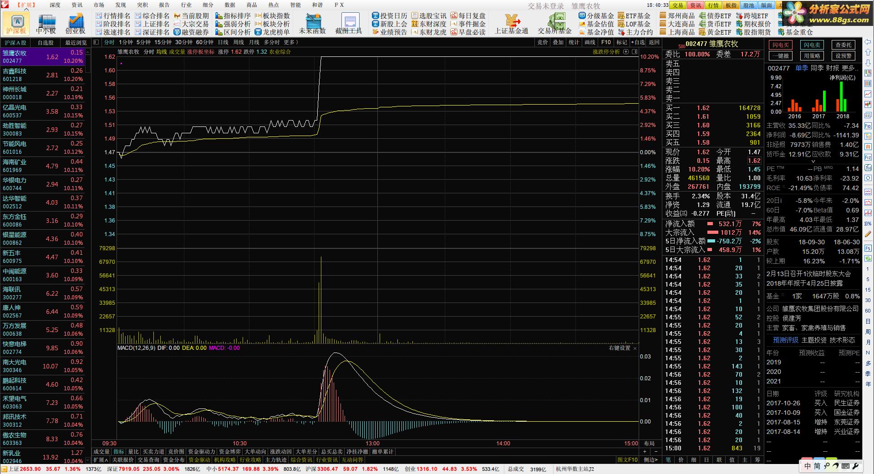Toggle 叠加 overlay on chart
The width and height of the screenshot is (874, 474).
(x=558, y=42)
